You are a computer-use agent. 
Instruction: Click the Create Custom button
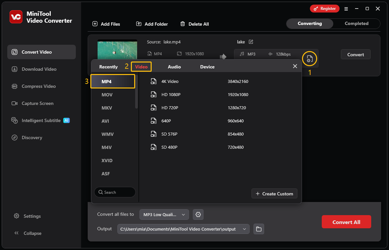[274, 193]
